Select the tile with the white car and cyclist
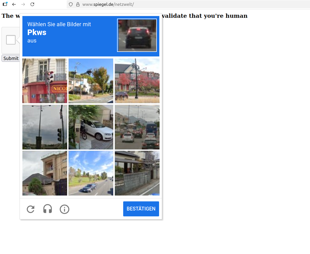This screenshot has height=254, width=310. (x=91, y=127)
